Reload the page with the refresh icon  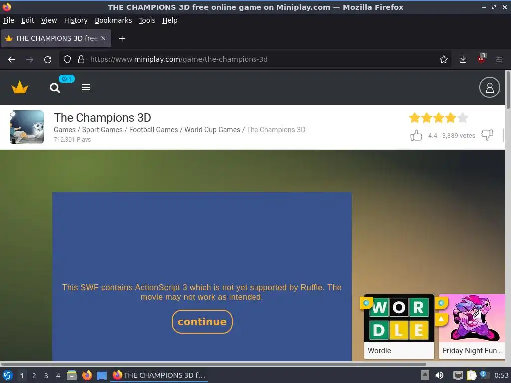click(x=48, y=60)
